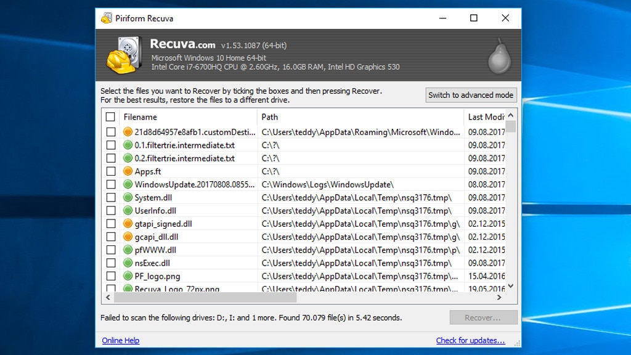Click the Piriform pear logo
Screen dimensions: 631x355
[x=499, y=56]
